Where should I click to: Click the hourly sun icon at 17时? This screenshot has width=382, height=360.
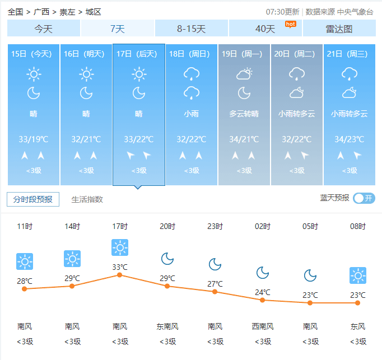(120, 247)
